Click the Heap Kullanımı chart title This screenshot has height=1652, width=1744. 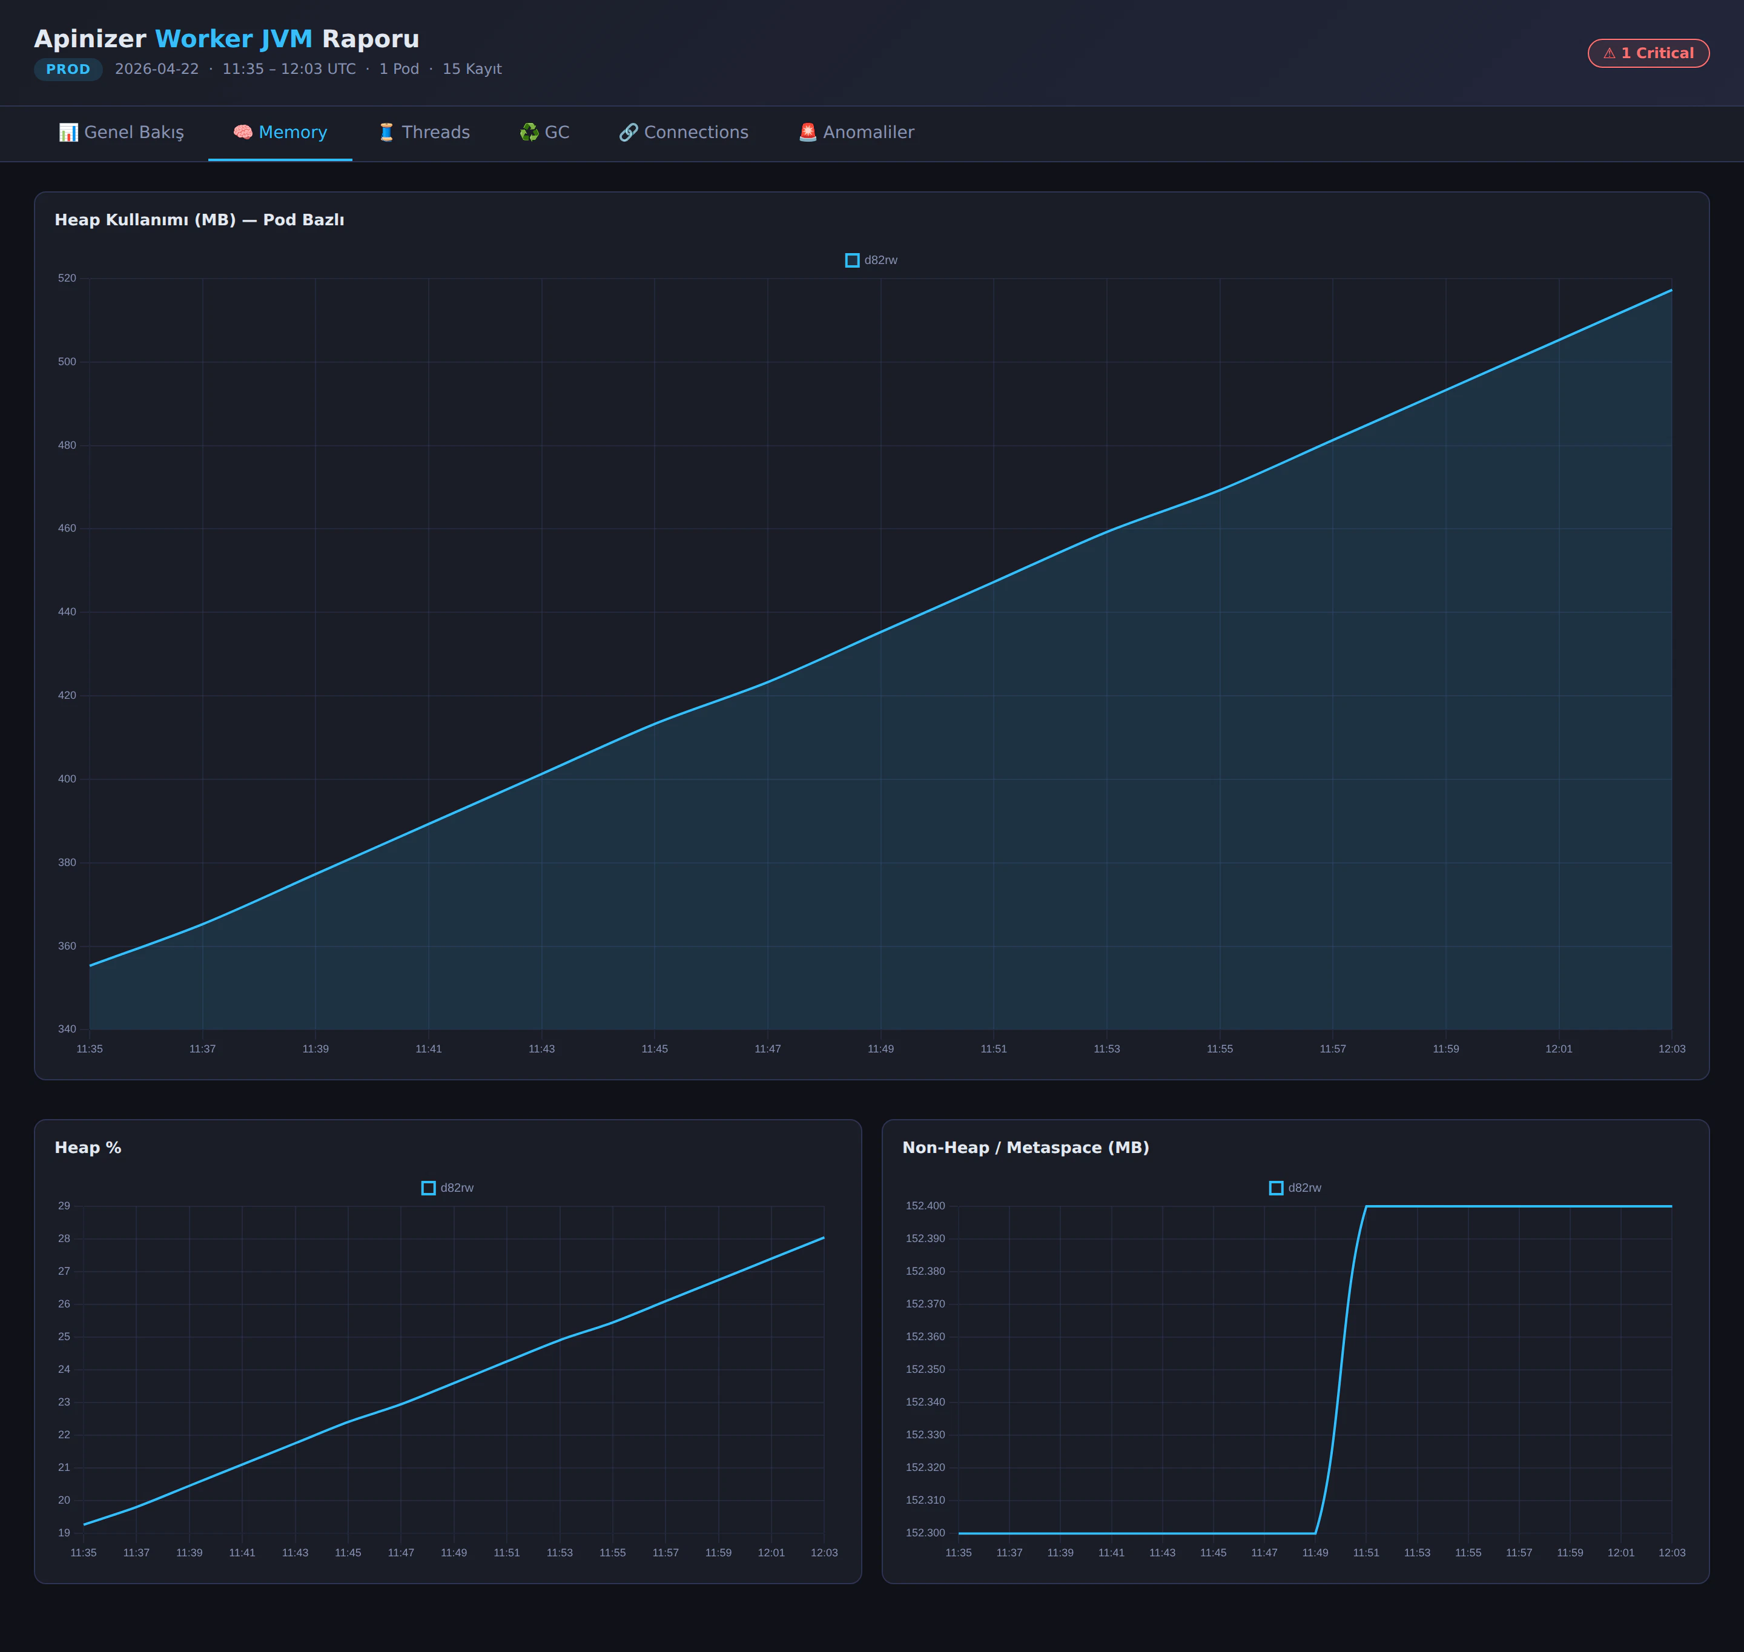click(200, 220)
